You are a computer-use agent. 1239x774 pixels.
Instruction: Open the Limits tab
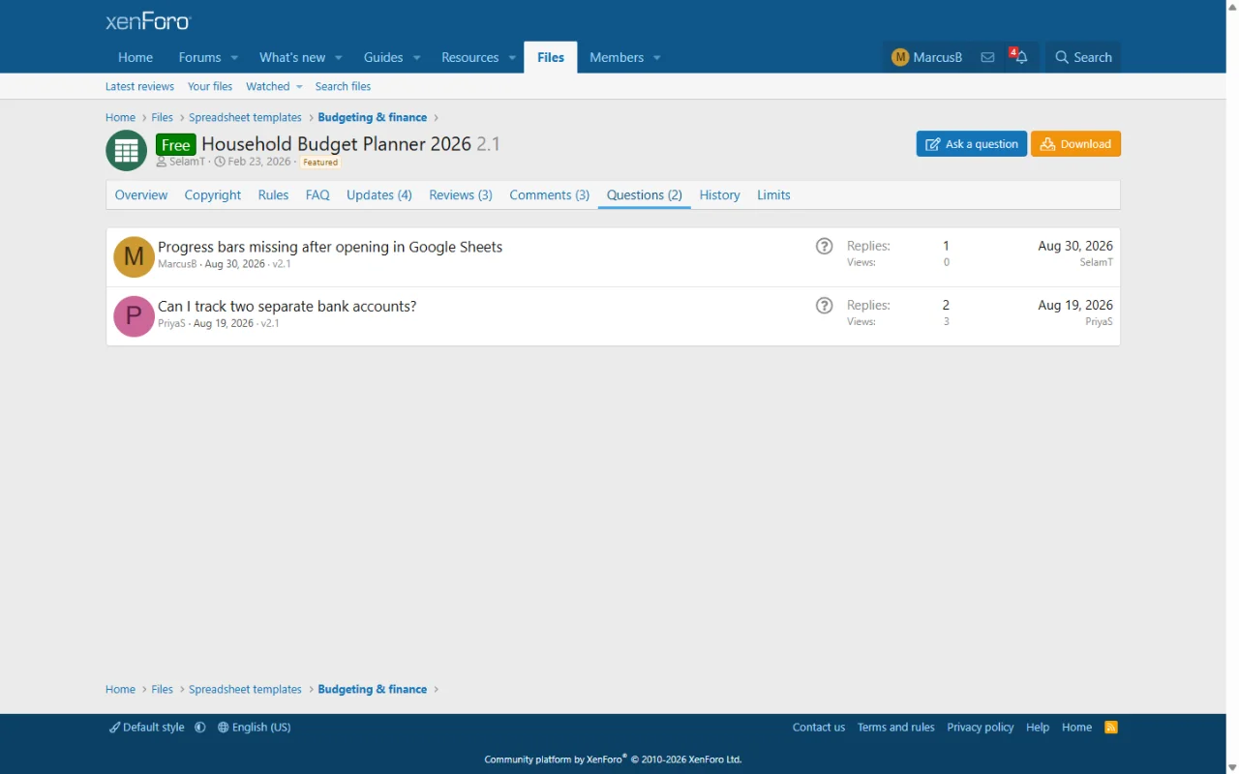(x=773, y=194)
